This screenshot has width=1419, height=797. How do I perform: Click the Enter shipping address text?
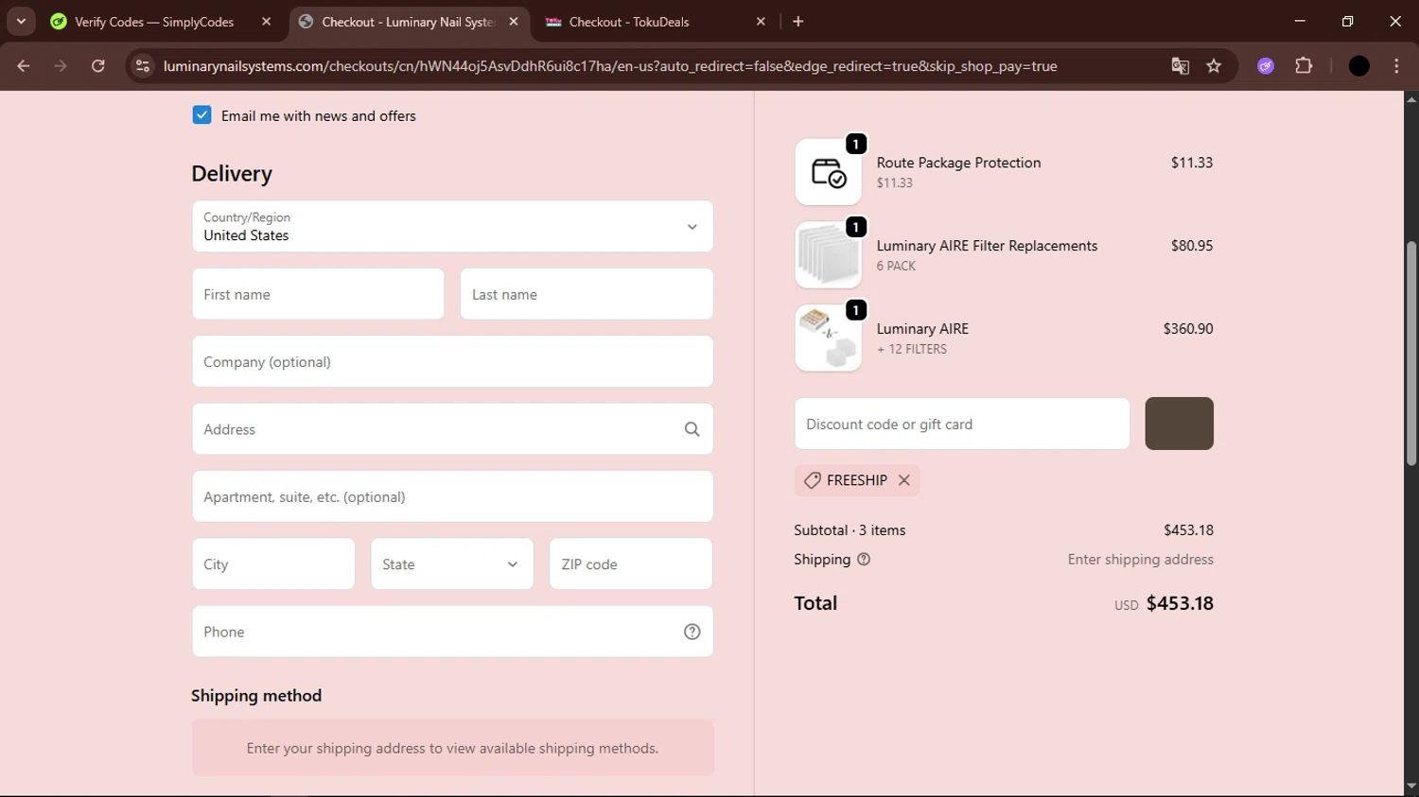tap(1140, 560)
